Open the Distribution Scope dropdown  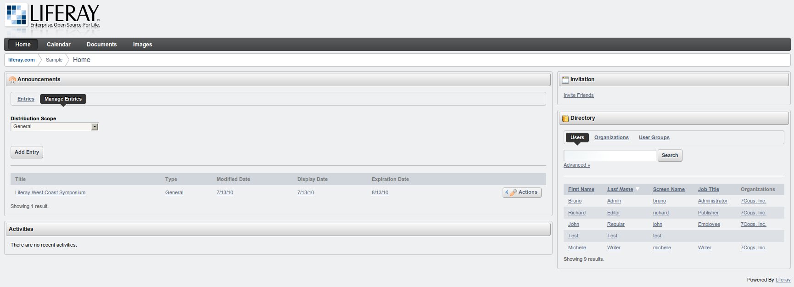tap(55, 127)
